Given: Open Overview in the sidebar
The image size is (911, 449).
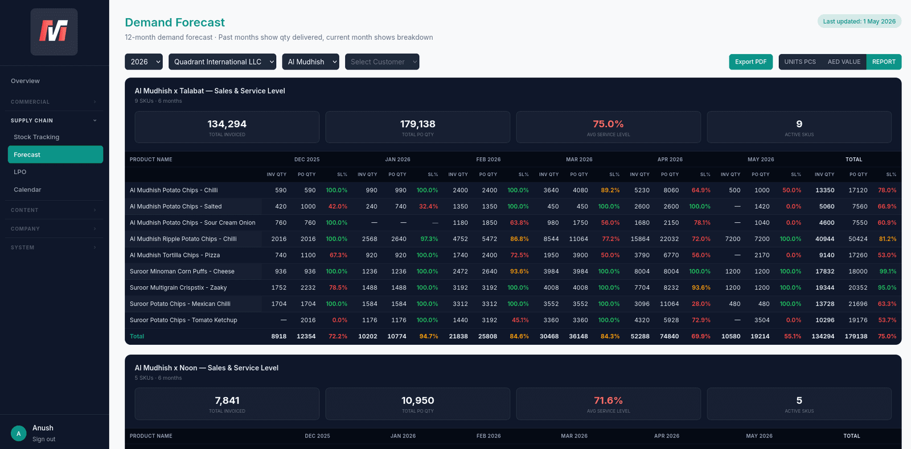Looking at the screenshot, I should [25, 81].
